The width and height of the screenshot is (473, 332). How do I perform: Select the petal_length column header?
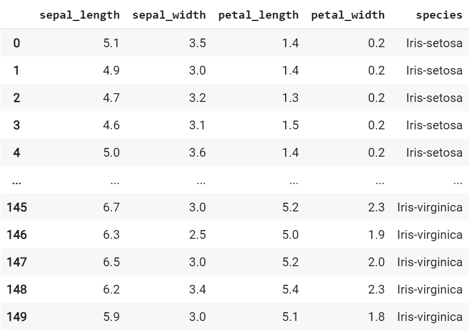point(258,15)
